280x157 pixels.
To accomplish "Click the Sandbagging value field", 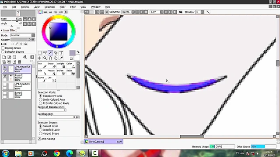I will (59, 117).
